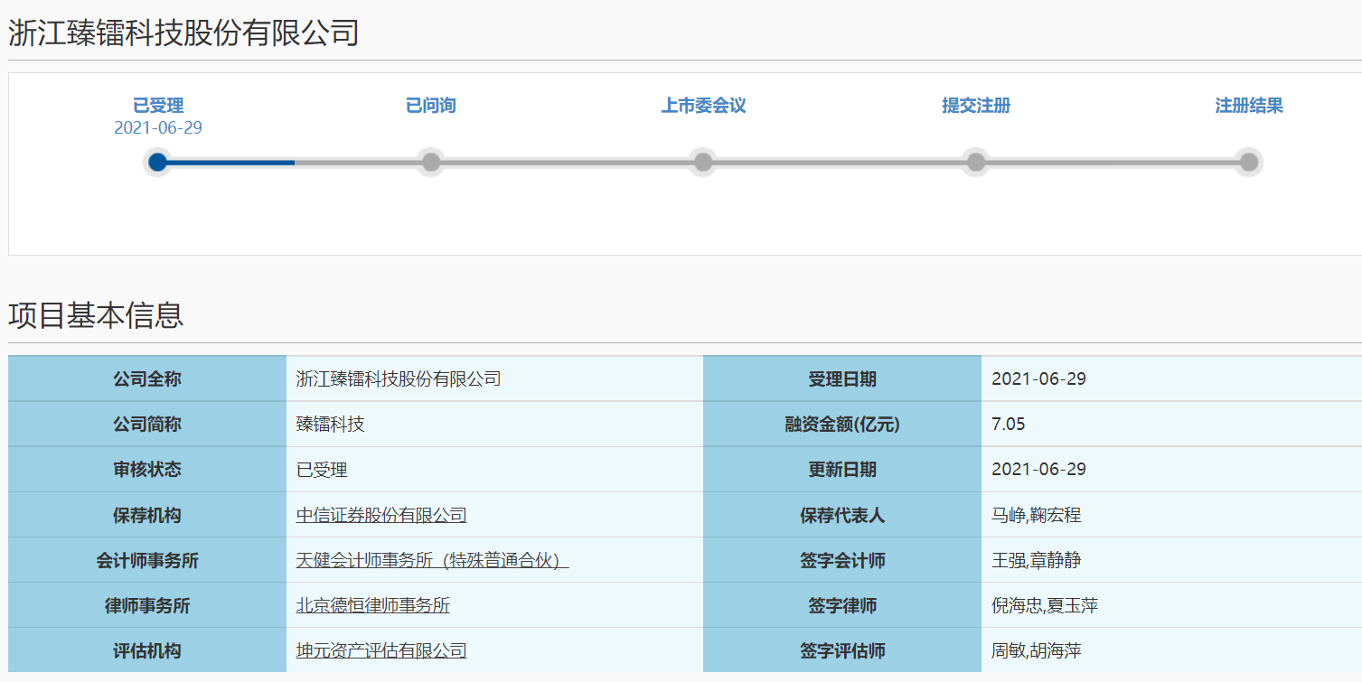Click the 签字评估师 header cell

[x=842, y=650]
